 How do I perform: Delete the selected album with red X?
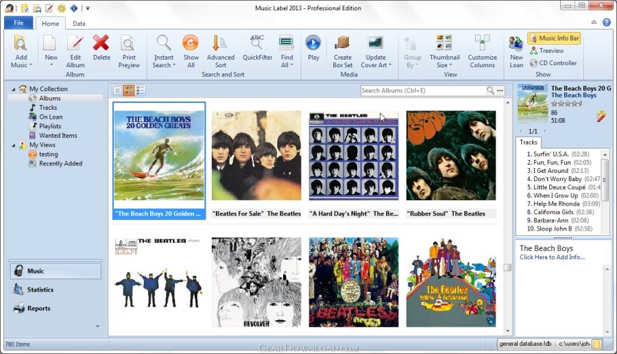tap(101, 47)
